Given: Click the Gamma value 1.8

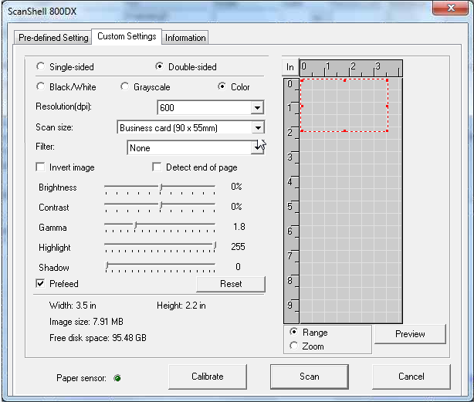Looking at the screenshot, I should [x=239, y=227].
